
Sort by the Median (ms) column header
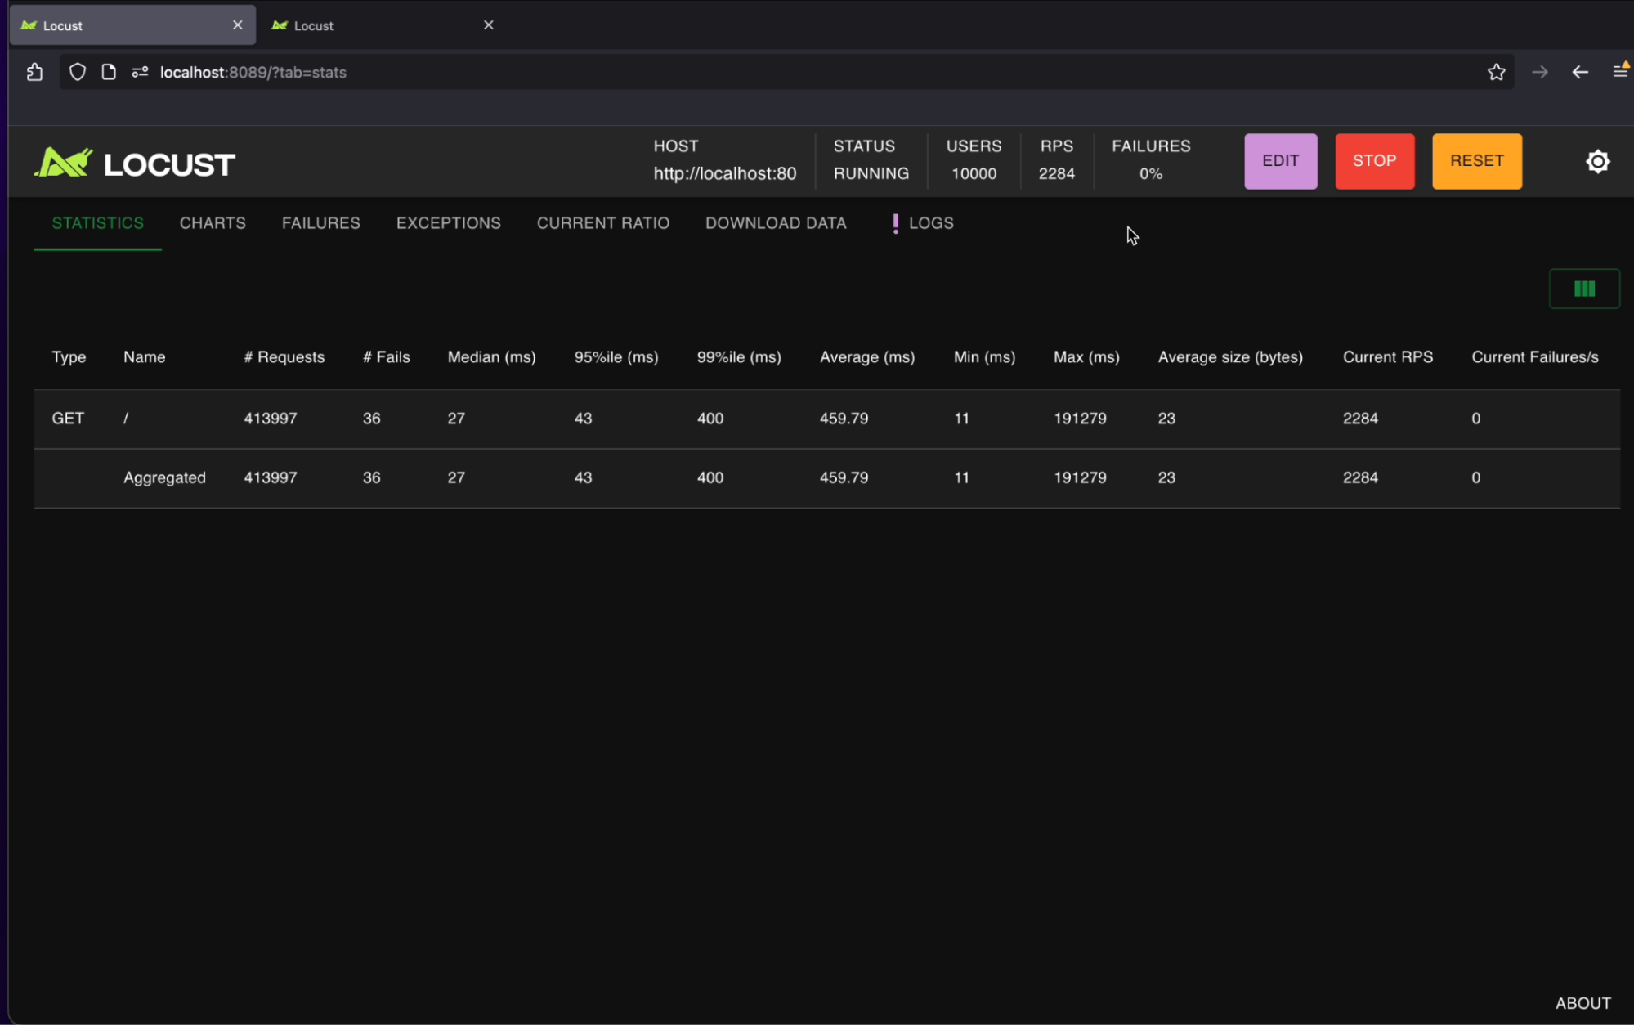pyautogui.click(x=491, y=357)
